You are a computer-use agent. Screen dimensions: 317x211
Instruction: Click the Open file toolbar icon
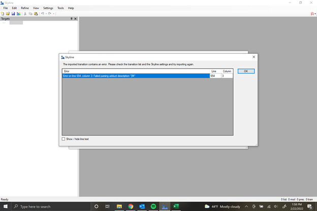(x=8, y=14)
